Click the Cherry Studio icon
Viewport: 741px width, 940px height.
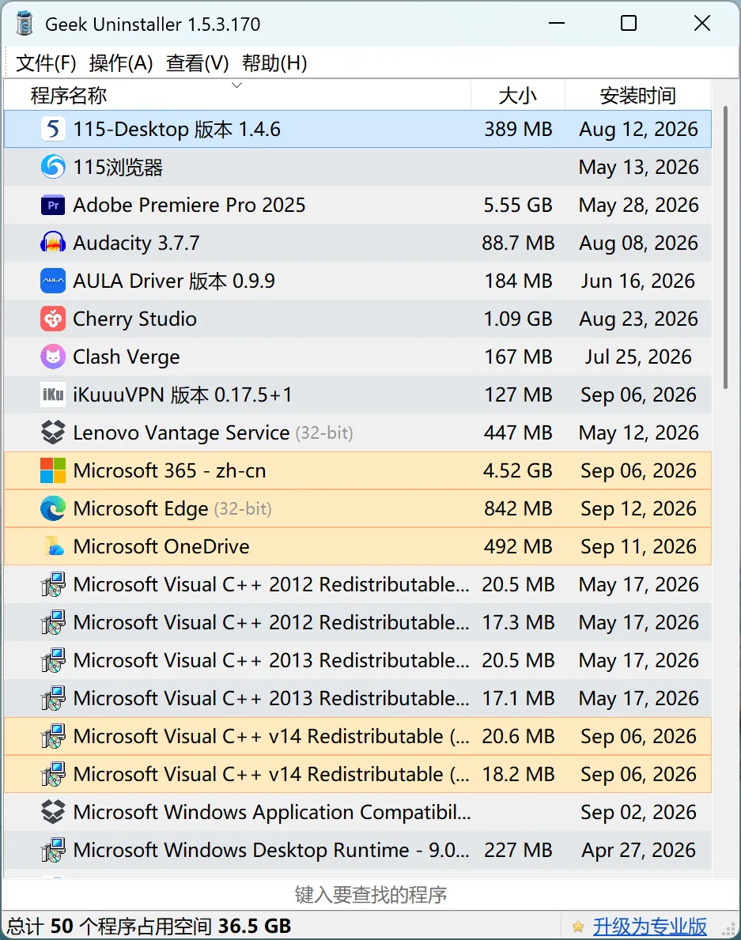[53, 319]
